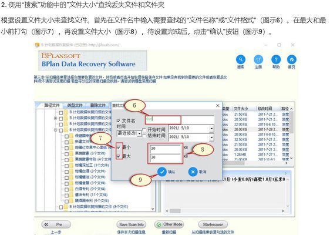Open the end time date dropdown

211,137
